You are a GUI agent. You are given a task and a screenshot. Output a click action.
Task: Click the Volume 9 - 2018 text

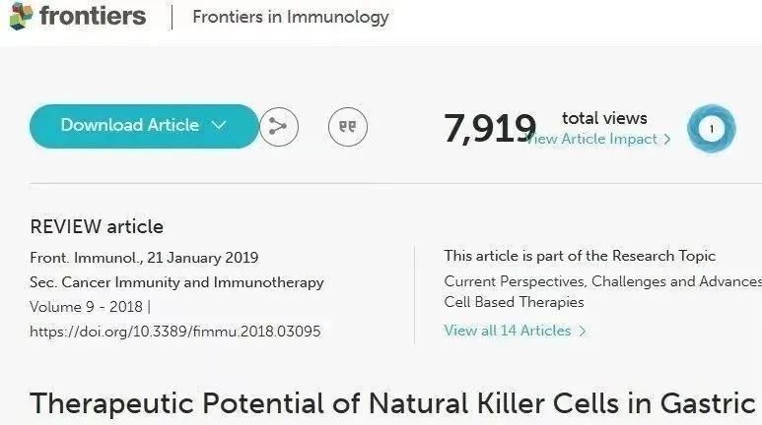click(86, 307)
